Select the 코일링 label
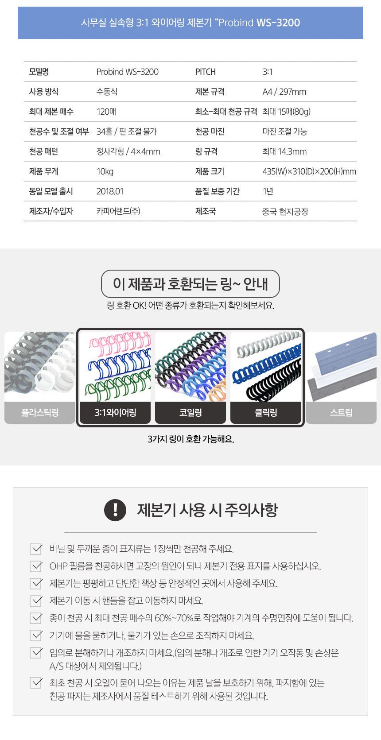The image size is (381, 740). (x=190, y=413)
